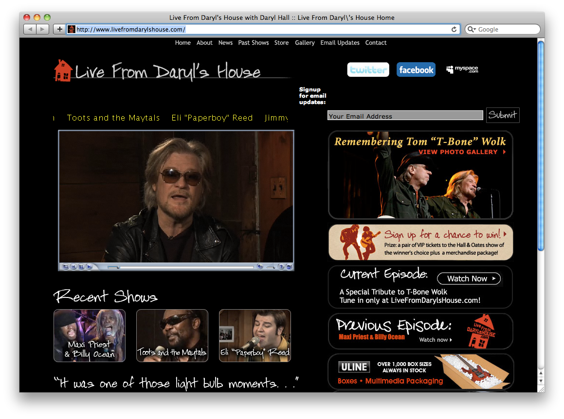This screenshot has height=419, width=564.
Task: Open the Twitter badge
Action: pos(368,70)
